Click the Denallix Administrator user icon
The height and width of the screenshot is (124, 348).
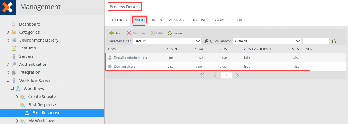pos(110,57)
